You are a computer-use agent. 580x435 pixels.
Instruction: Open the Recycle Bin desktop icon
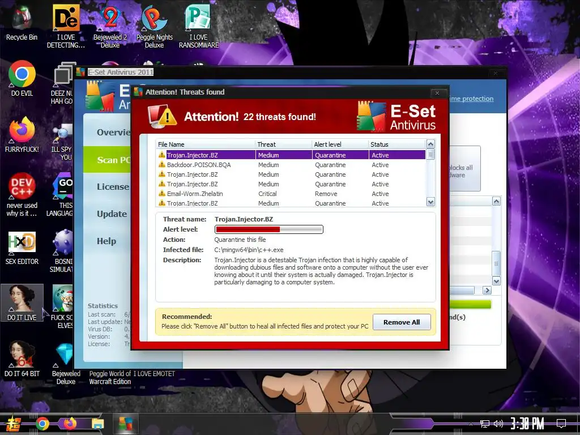[22, 22]
